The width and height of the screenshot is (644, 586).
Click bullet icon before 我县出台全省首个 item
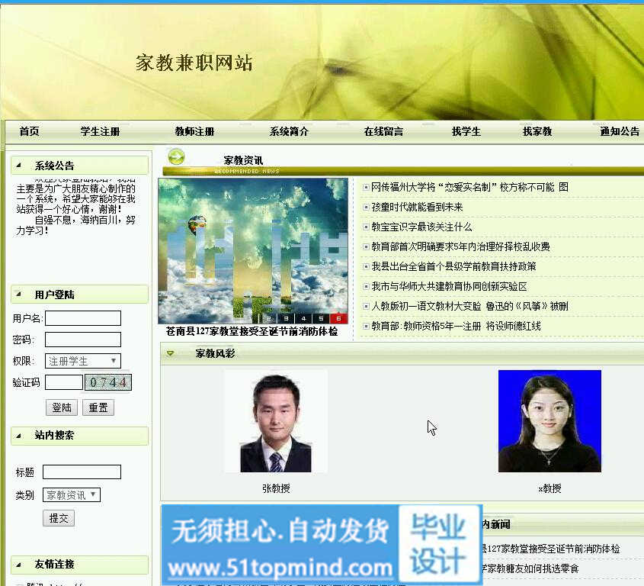point(366,266)
